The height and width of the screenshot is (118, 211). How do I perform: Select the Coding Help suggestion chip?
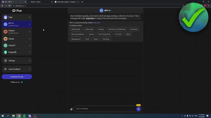point(89,29)
